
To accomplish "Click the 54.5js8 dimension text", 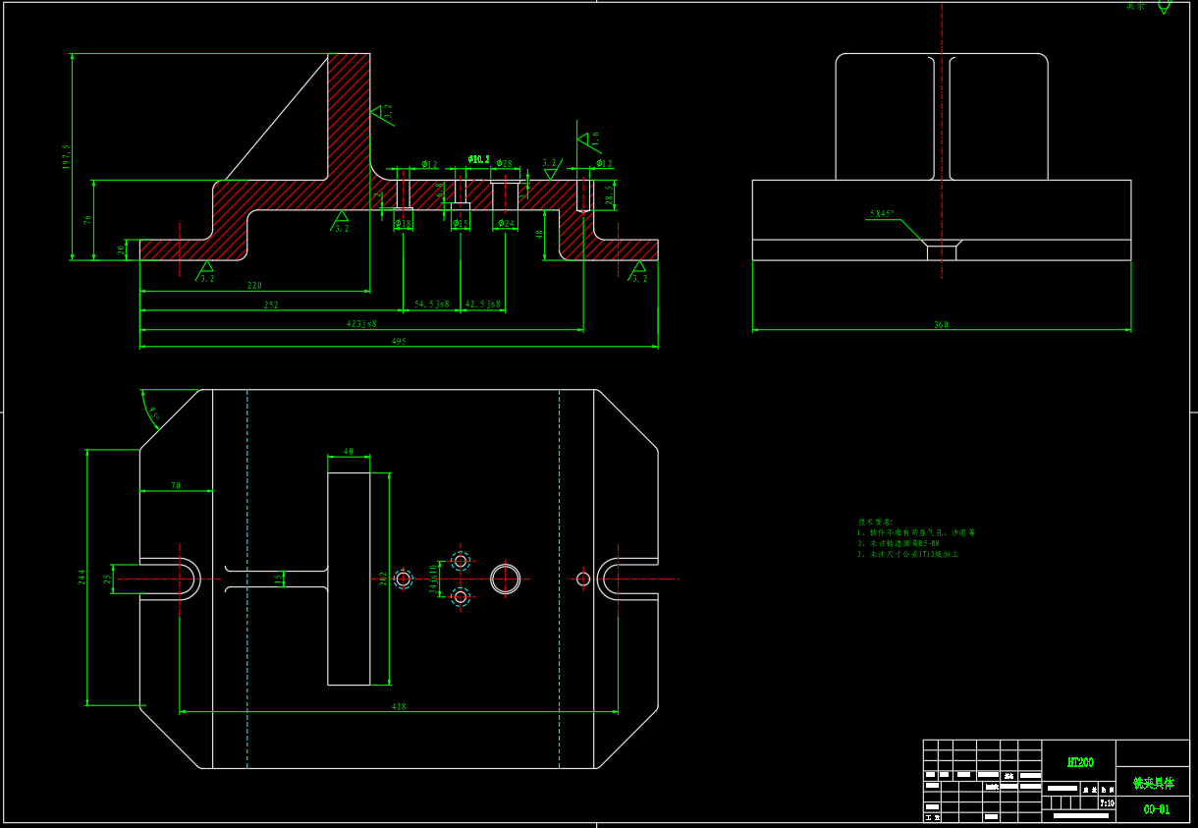I will [x=431, y=304].
